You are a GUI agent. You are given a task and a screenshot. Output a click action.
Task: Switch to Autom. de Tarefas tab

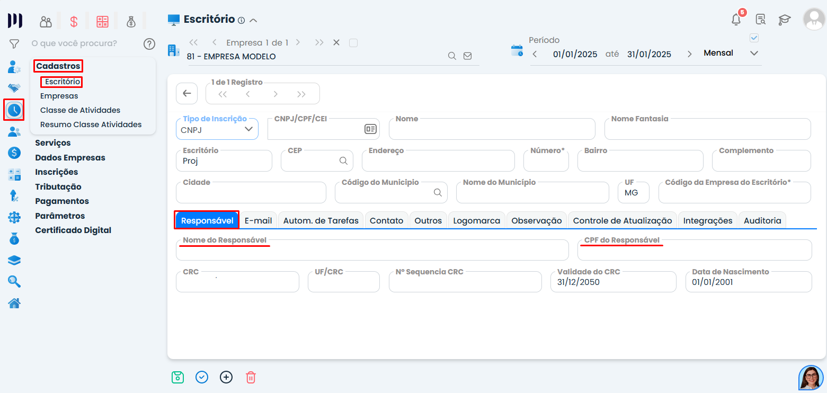(321, 220)
